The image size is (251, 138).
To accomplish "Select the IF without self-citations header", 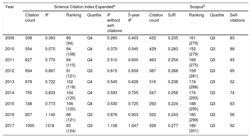I will point(113,22).
